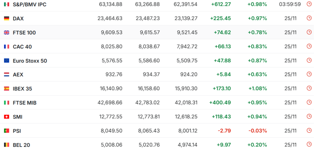
Task: Open the IBEX 35 index link
Action: pos(22,89)
